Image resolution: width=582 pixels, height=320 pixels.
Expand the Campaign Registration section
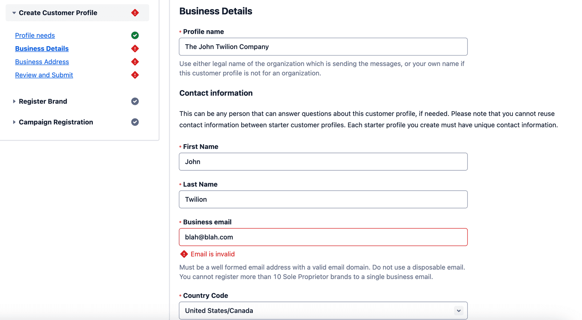tap(14, 122)
